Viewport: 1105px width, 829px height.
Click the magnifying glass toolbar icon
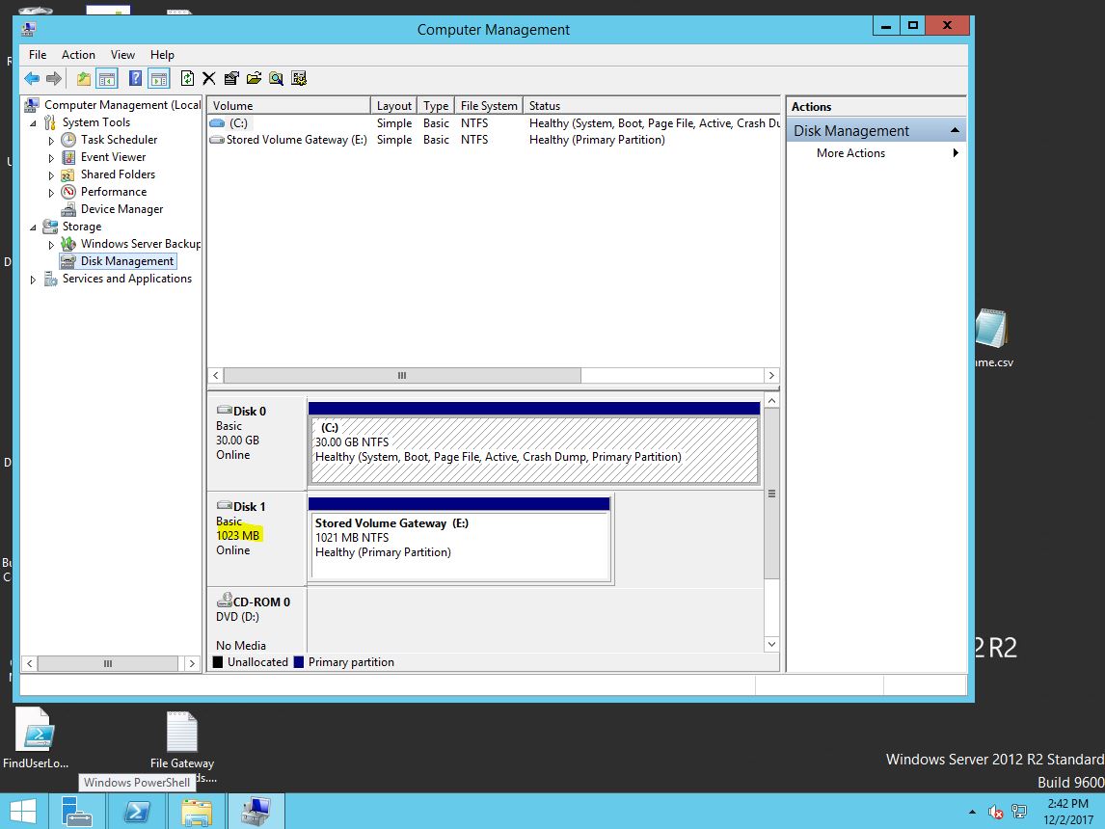click(x=276, y=79)
